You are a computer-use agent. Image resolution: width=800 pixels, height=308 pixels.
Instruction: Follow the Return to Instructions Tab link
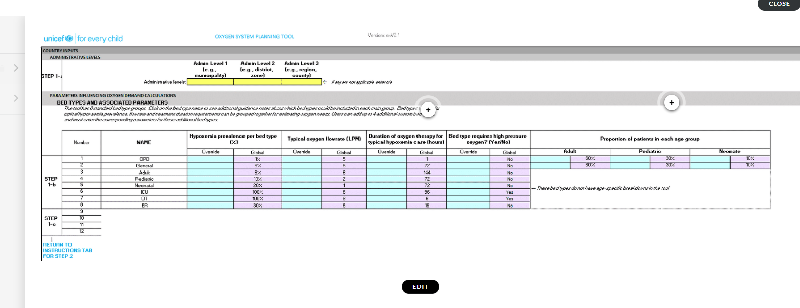tap(67, 250)
